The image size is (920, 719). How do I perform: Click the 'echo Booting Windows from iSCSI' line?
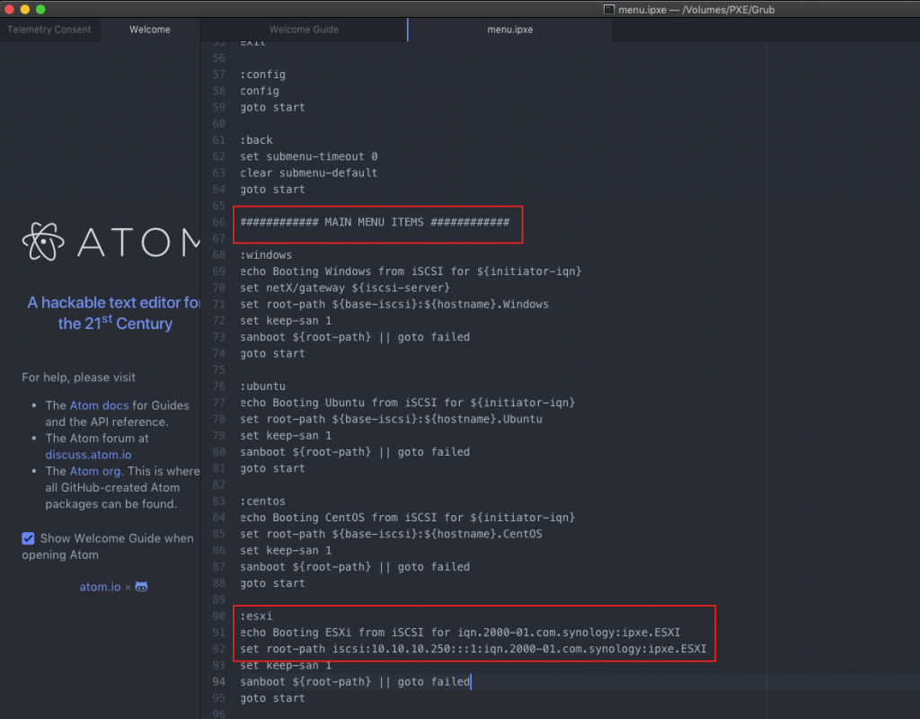click(411, 271)
